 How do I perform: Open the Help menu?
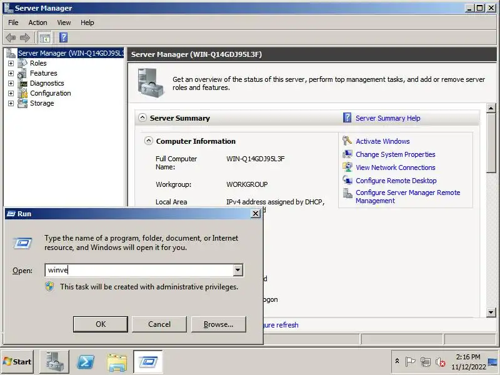[87, 22]
